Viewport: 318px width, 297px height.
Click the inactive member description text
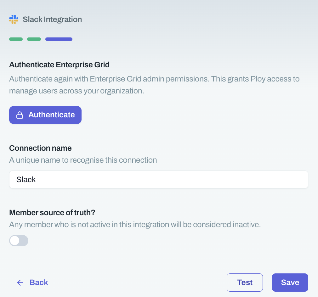click(135, 225)
